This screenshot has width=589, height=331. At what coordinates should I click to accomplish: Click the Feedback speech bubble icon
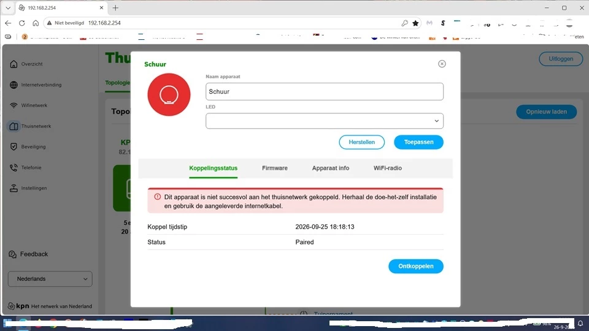pos(12,254)
